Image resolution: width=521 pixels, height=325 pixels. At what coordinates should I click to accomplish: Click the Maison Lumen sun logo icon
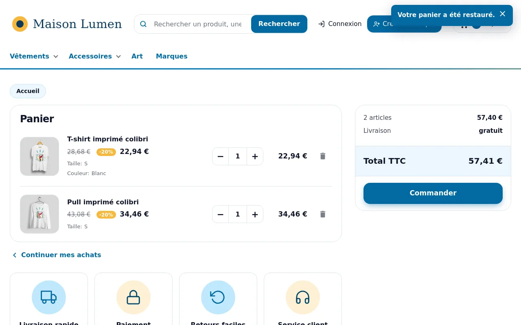[x=20, y=24]
